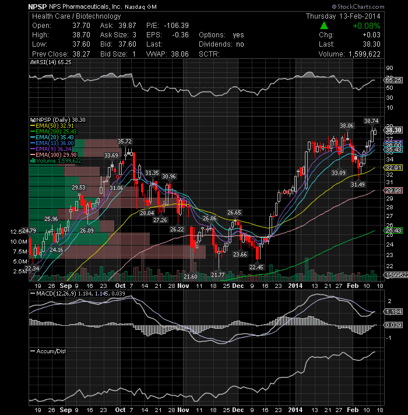Image resolution: width=408 pixels, height=415 pixels.
Task: Click the 0.039 histogram axis tag
Action: [393, 325]
